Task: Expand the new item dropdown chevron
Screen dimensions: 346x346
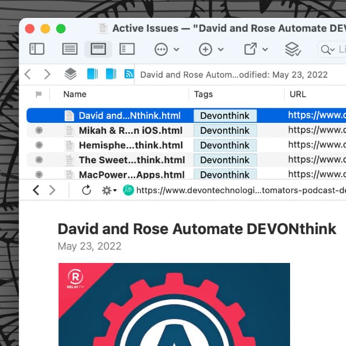Action: click(x=221, y=49)
